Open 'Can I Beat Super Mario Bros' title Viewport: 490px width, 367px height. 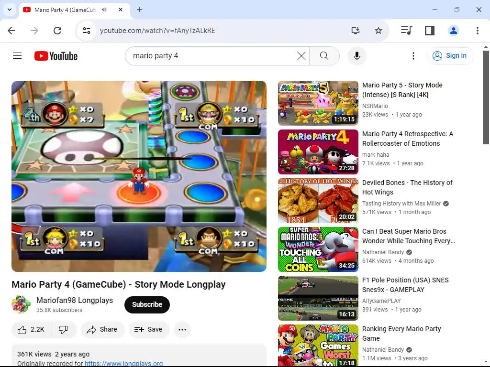409,236
